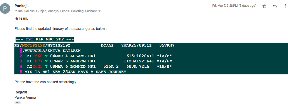Click flight number 877 in itinerary

click(x=39, y=61)
